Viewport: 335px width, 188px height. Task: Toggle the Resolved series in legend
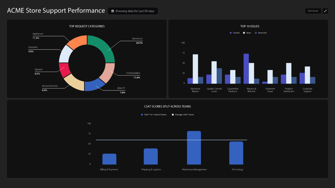coord(256,33)
